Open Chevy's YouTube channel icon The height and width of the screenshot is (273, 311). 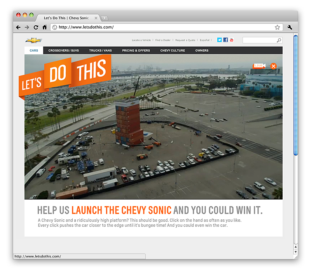(x=231, y=40)
